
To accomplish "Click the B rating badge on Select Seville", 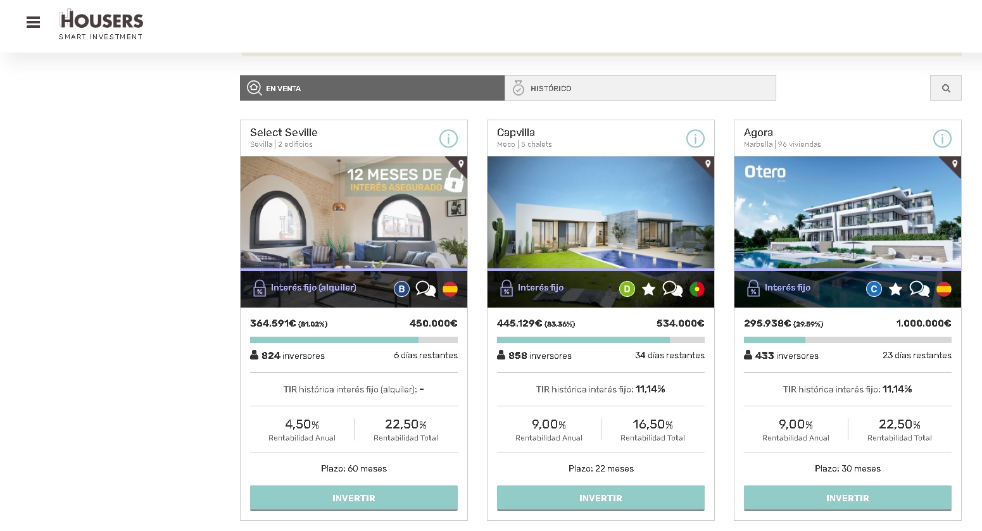I will (401, 289).
